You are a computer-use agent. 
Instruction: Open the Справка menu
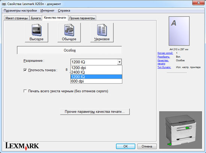pyautogui.click(x=64, y=10)
